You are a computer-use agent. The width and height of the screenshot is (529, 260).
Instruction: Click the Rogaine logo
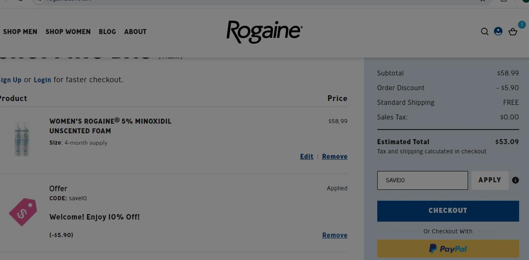tap(264, 32)
